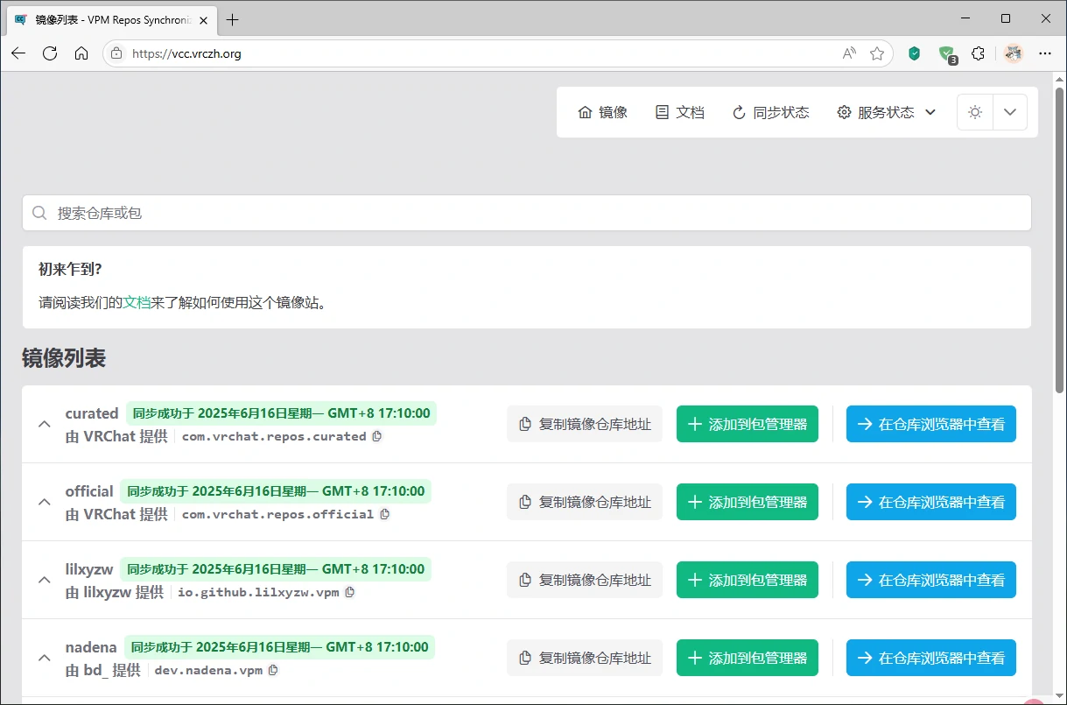Copy the io.github.lilxyzw.vpm ID icon
This screenshot has height=705, width=1067.
point(350,592)
